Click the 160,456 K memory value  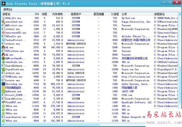point(57,47)
